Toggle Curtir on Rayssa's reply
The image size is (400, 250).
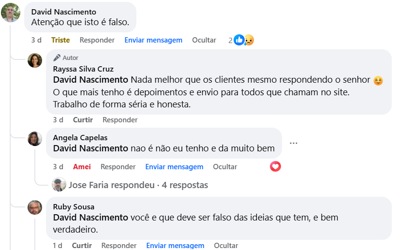(x=83, y=120)
